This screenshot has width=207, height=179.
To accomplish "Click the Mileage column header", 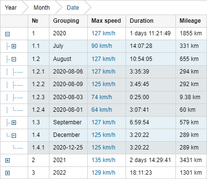I will (191, 21).
